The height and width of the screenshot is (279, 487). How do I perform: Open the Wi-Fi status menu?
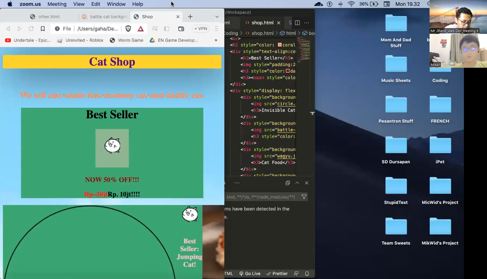[351, 4]
